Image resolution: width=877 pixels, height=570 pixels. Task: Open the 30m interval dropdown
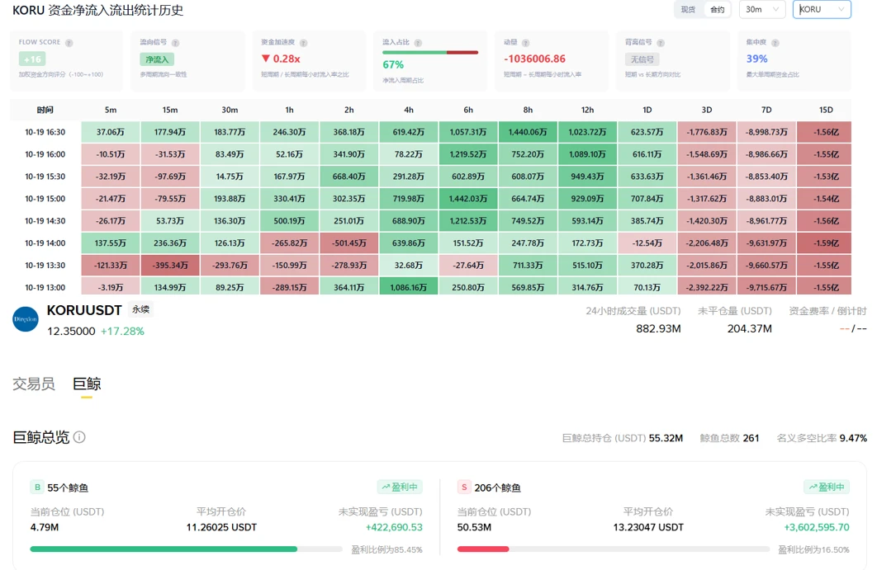761,10
